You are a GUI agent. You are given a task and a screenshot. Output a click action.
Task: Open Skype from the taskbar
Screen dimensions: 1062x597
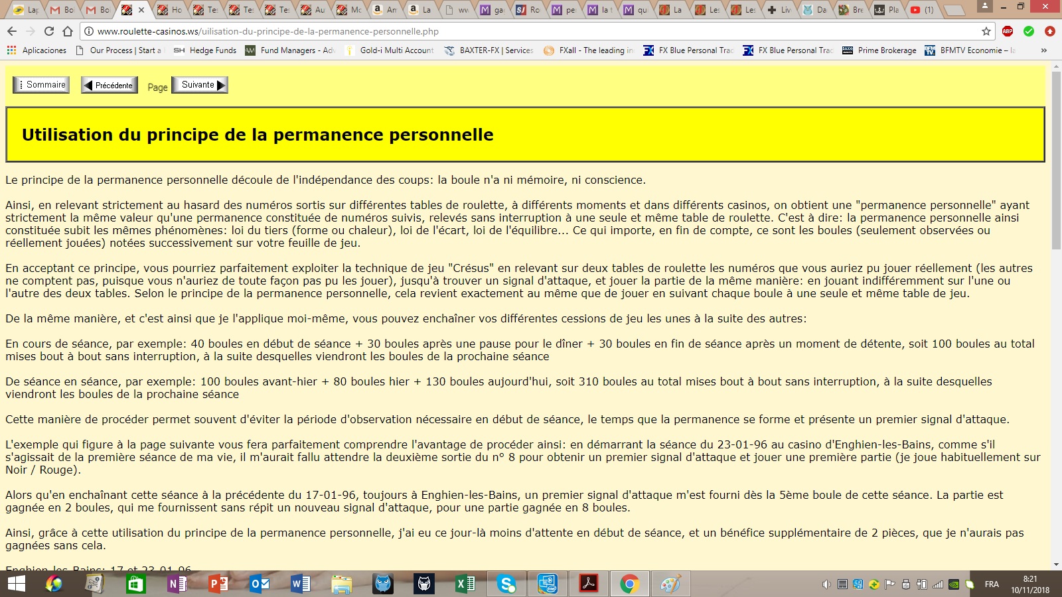(506, 584)
